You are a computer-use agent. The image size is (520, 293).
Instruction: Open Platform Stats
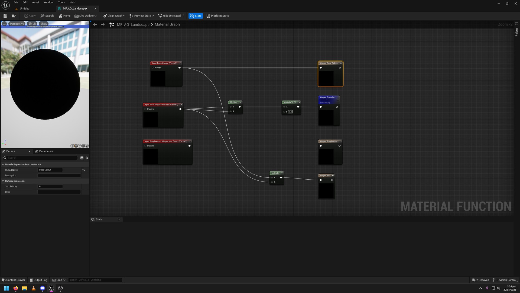(x=217, y=16)
